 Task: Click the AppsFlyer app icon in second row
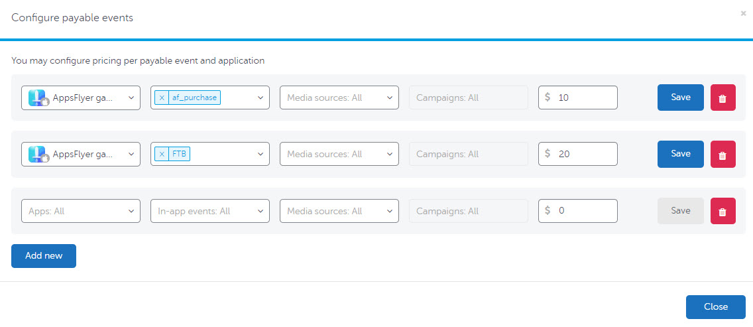(x=37, y=154)
